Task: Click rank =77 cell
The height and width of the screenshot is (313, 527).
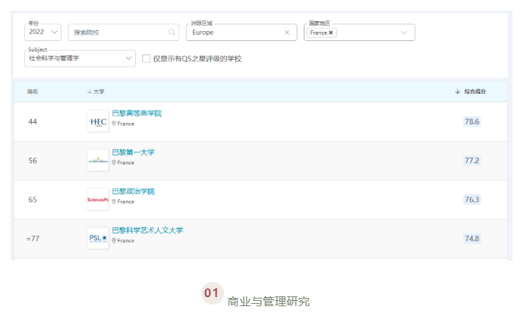Action: [x=33, y=239]
